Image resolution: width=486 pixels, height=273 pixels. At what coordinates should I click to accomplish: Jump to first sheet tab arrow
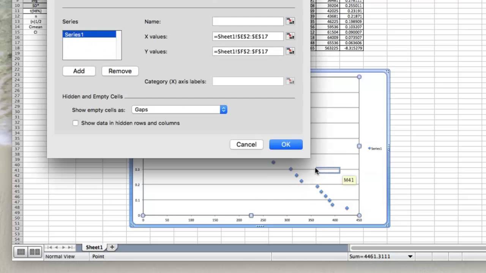tap(49, 247)
